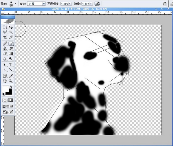Select the Rectangular Marquee tool
This screenshot has height=146, width=173.
coord(5,27)
